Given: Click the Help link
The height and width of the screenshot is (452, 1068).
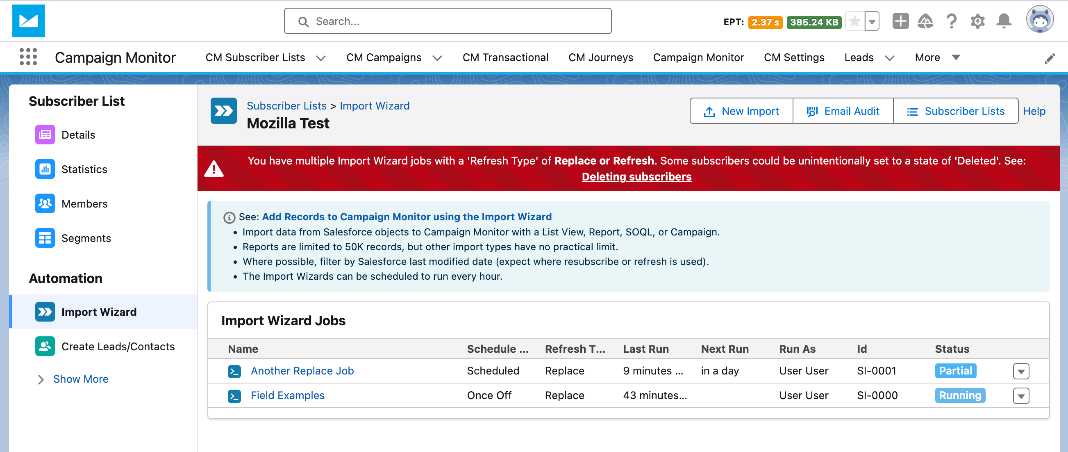Looking at the screenshot, I should tap(1034, 111).
